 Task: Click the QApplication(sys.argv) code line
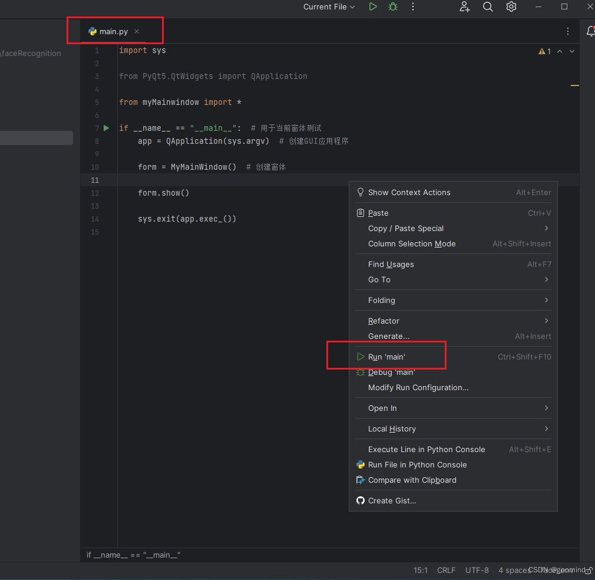click(203, 141)
